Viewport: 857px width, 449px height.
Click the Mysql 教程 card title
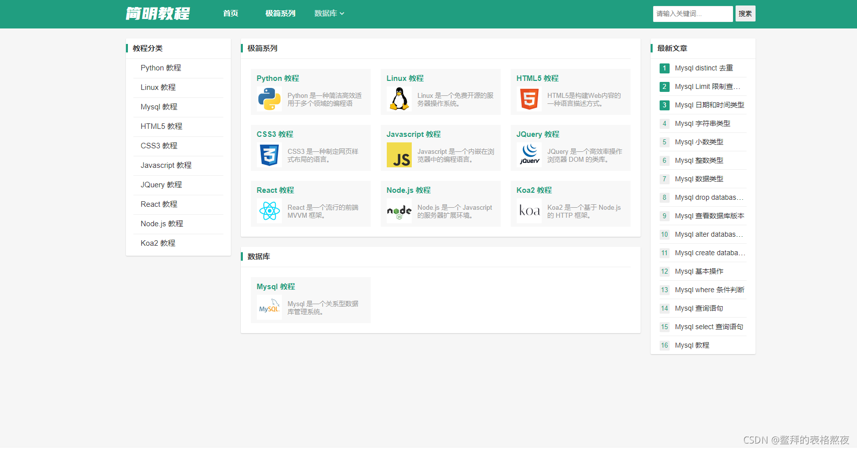276,287
